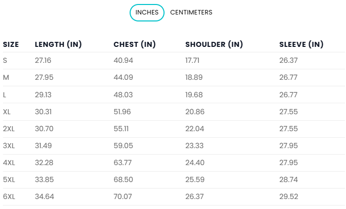Click the 29.52 sleeve value for 6XL

(x=289, y=197)
